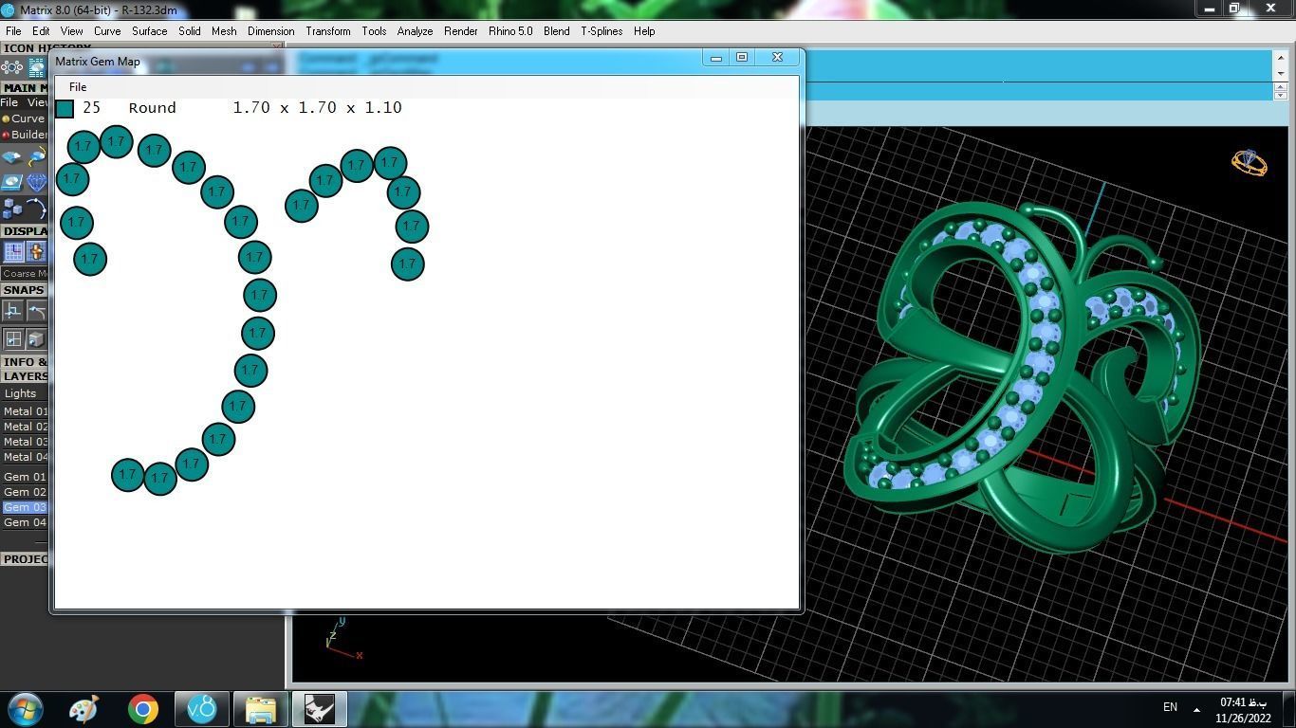Click the axis gizmo icon in viewport corner

pos(343,639)
